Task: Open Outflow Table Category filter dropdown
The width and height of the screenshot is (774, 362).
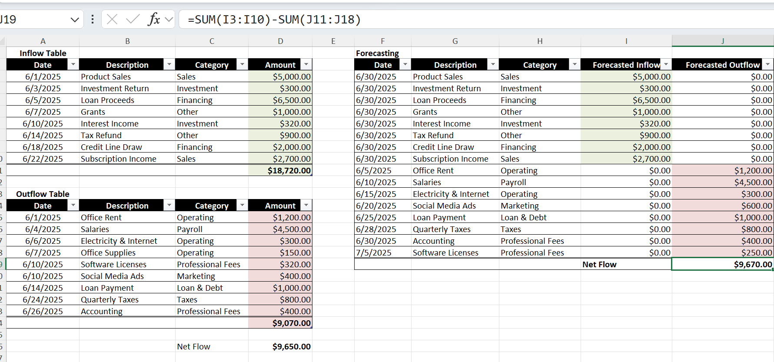Action: (x=242, y=205)
